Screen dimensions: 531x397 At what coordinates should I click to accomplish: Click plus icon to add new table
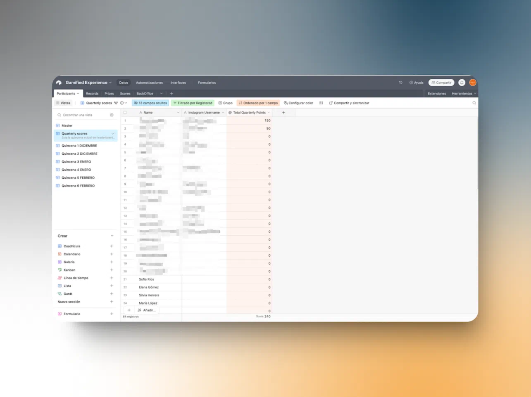point(171,94)
